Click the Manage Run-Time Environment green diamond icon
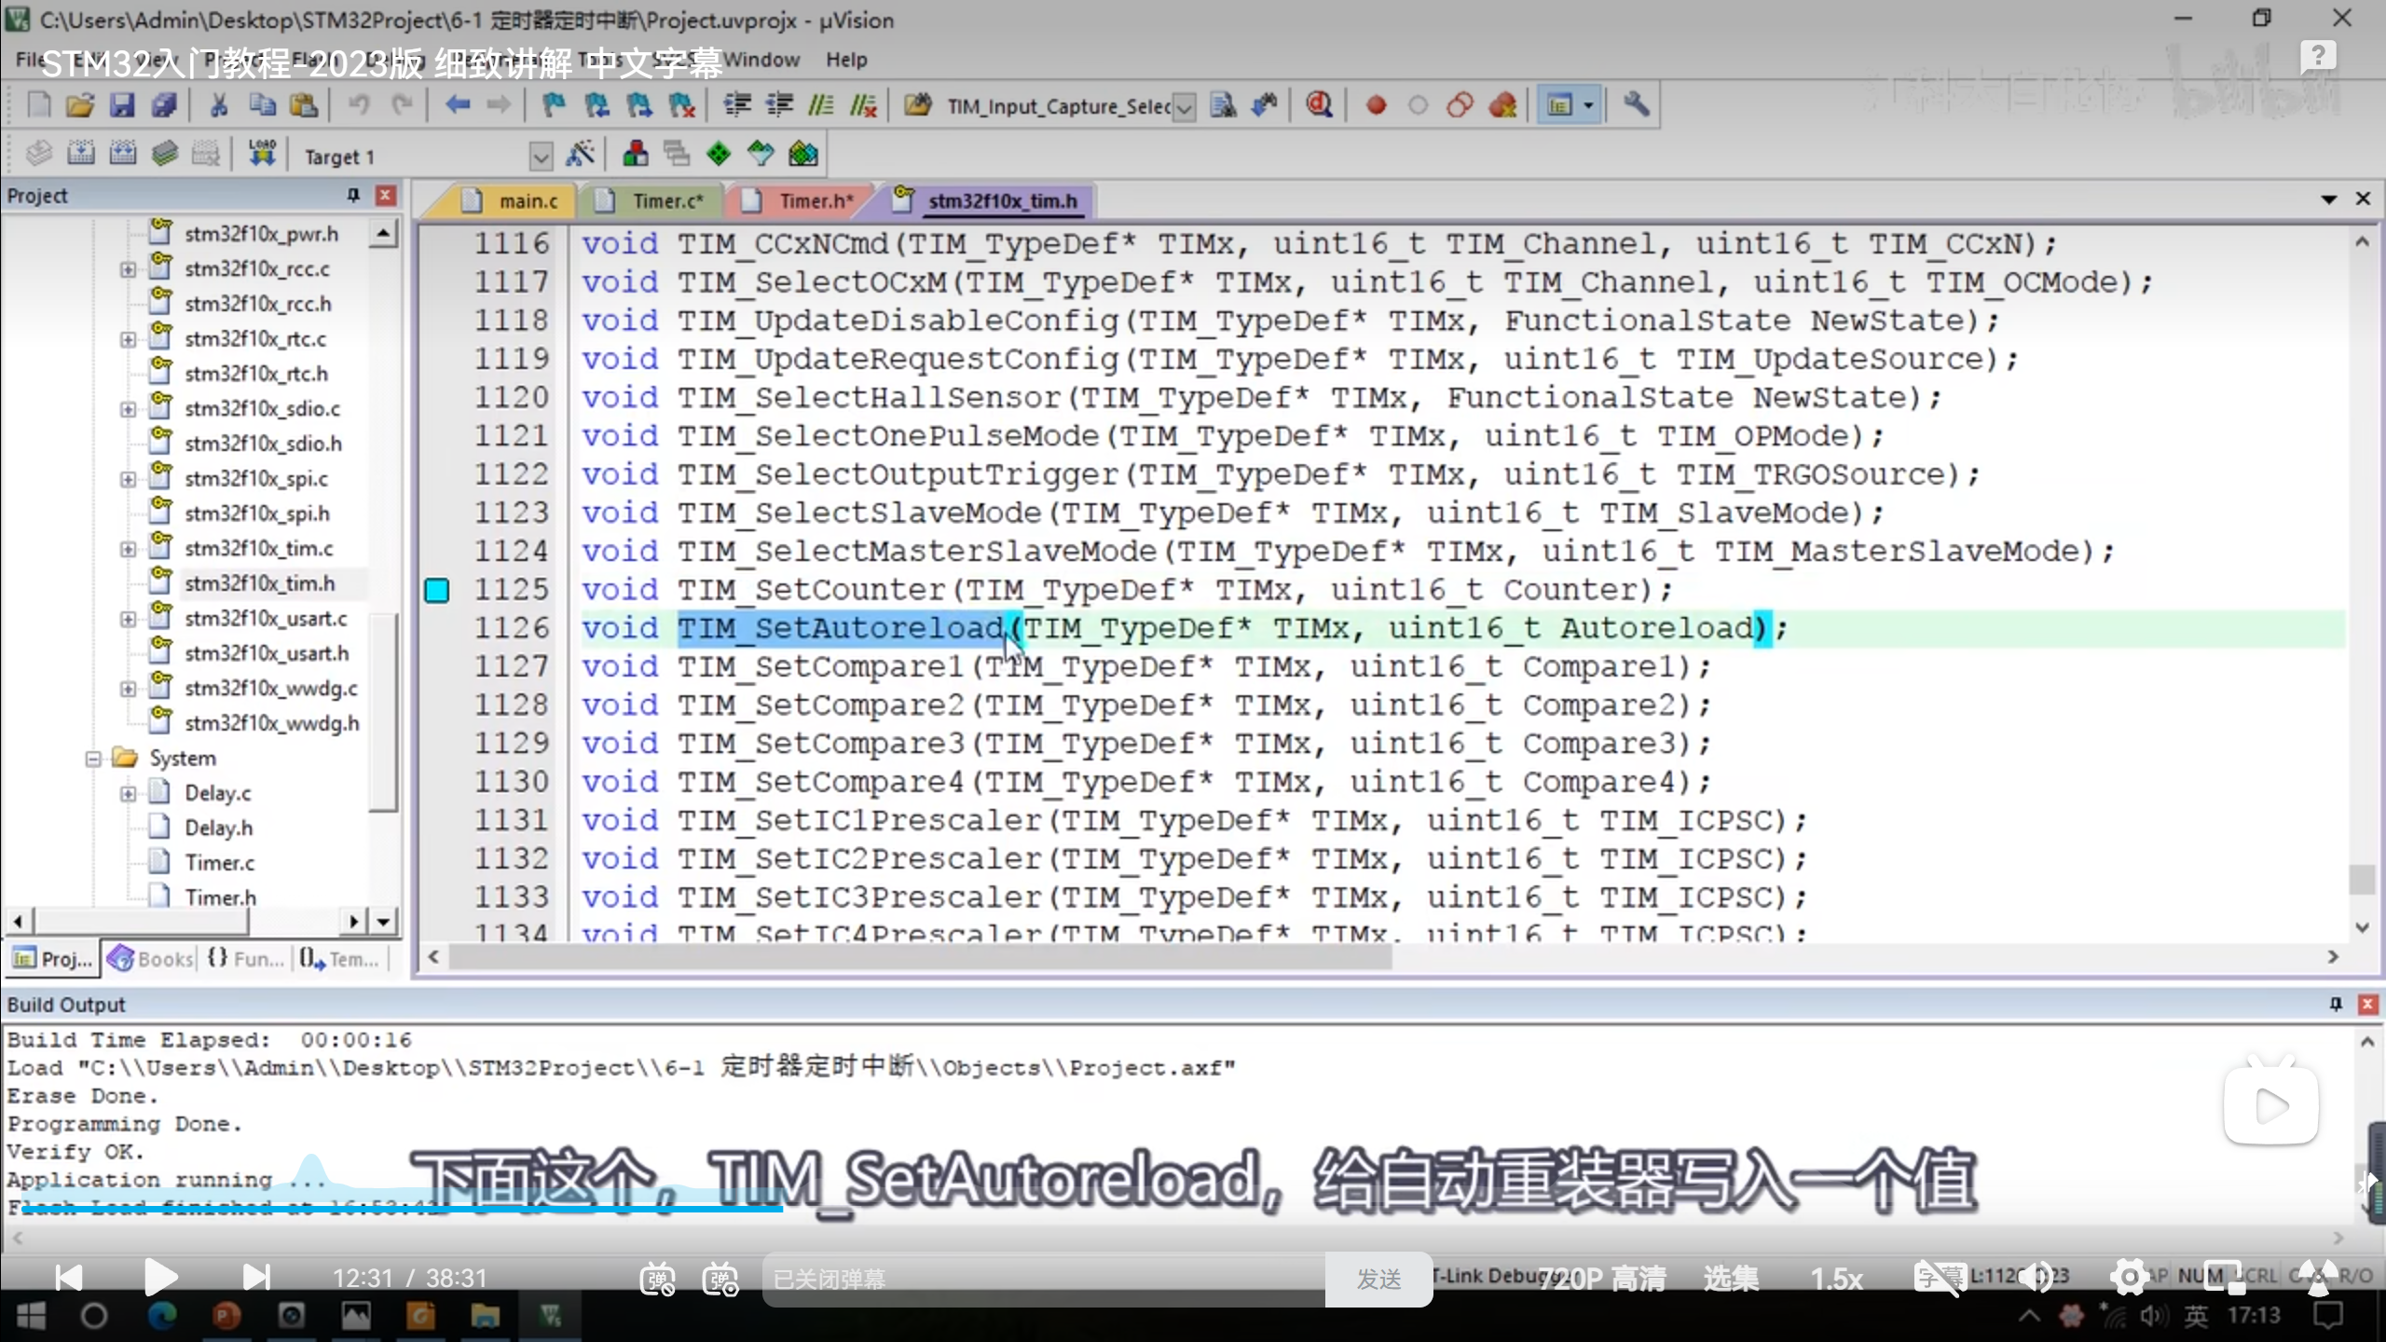The width and height of the screenshot is (2386, 1342). (x=719, y=154)
